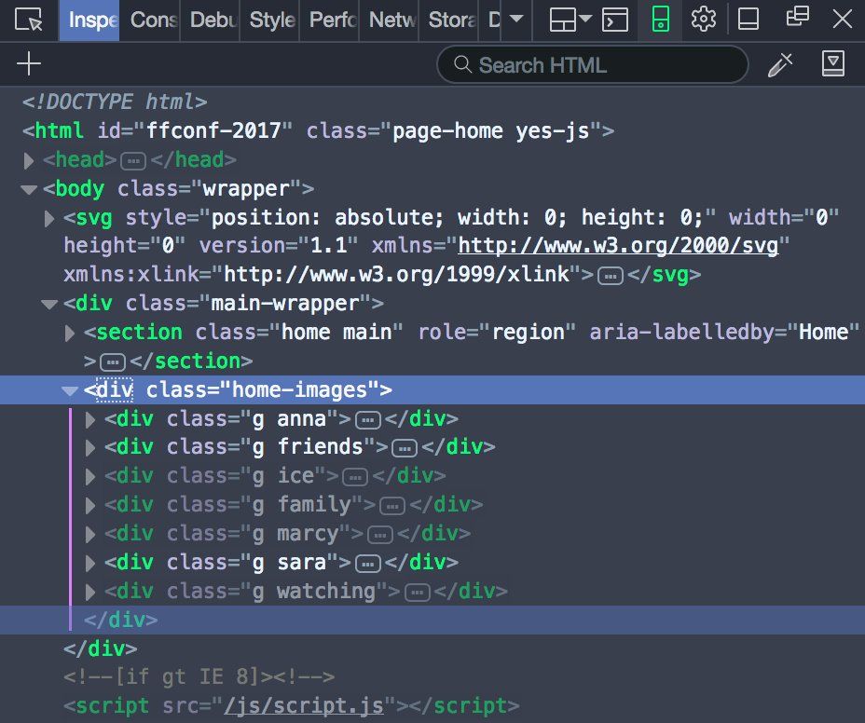Open the frame selector dropdown arrow
865x723 pixels.
(x=586, y=19)
